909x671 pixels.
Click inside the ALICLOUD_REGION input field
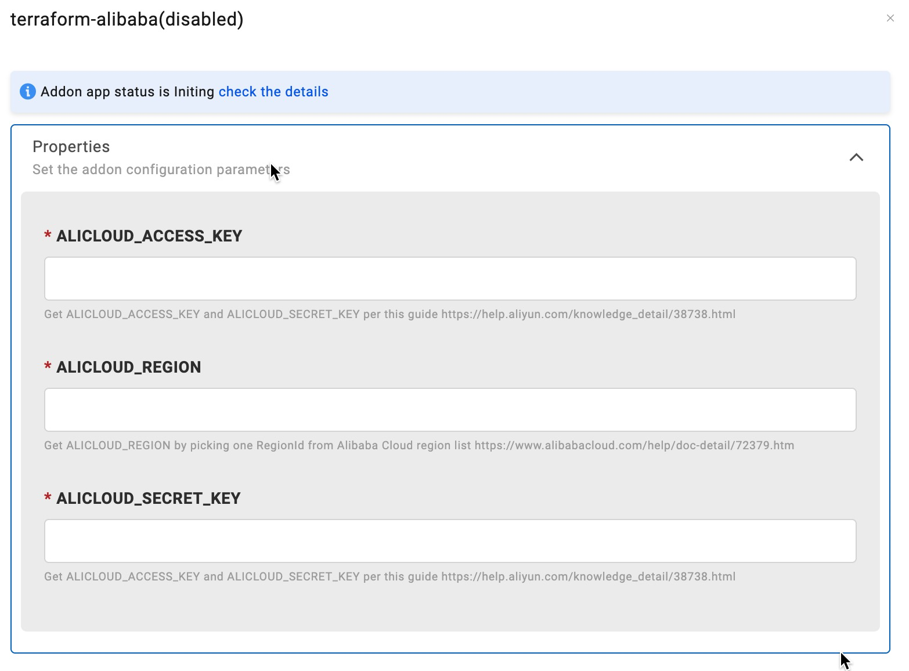tap(450, 409)
